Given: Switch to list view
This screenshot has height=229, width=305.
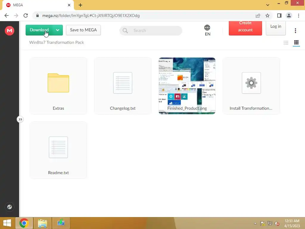Looking at the screenshot, I should (286, 43).
